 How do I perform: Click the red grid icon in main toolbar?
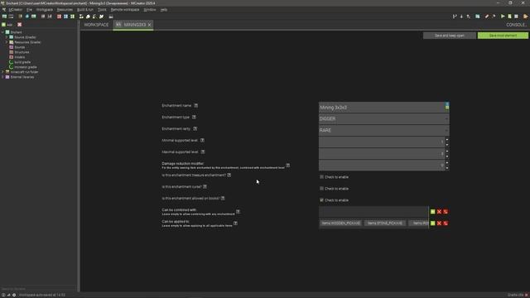click(x=59, y=17)
